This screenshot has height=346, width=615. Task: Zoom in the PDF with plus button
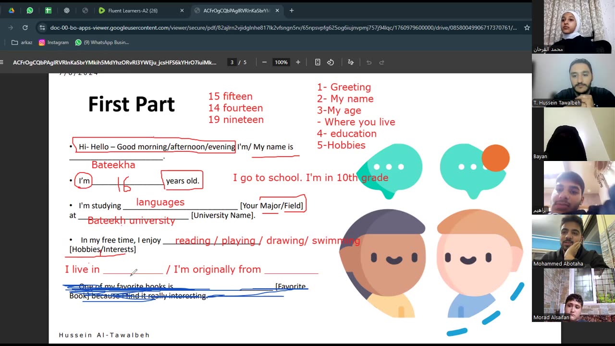(x=298, y=62)
